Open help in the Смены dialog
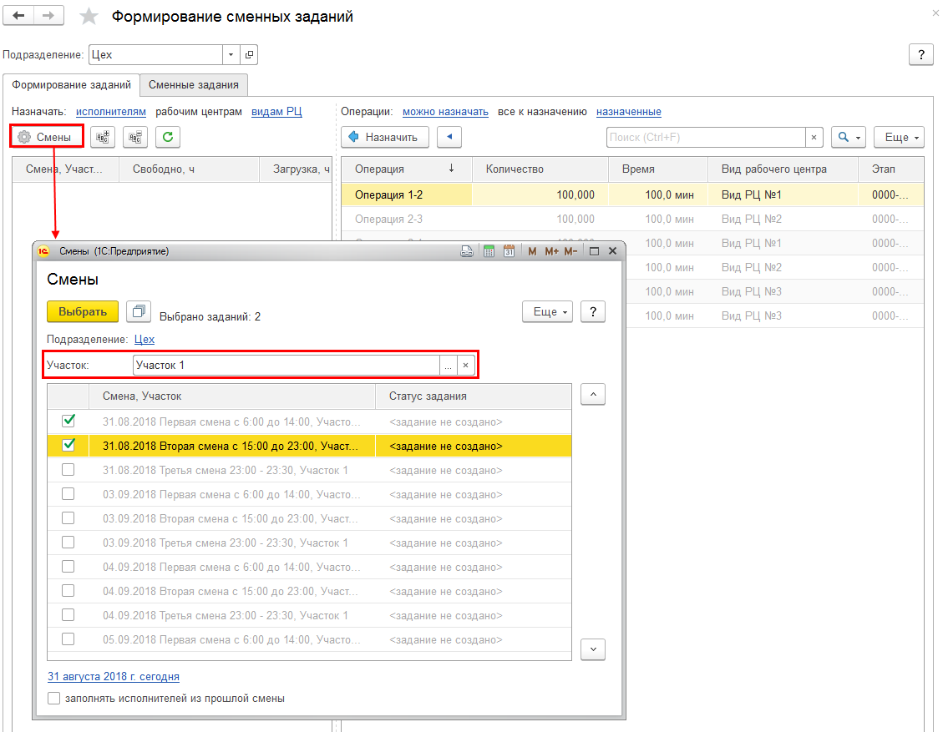This screenshot has width=943, height=732. pyautogui.click(x=593, y=311)
